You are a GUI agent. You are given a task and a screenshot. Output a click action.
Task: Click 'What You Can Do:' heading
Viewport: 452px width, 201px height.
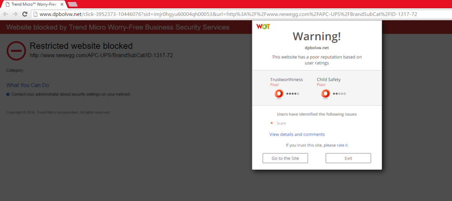(28, 85)
